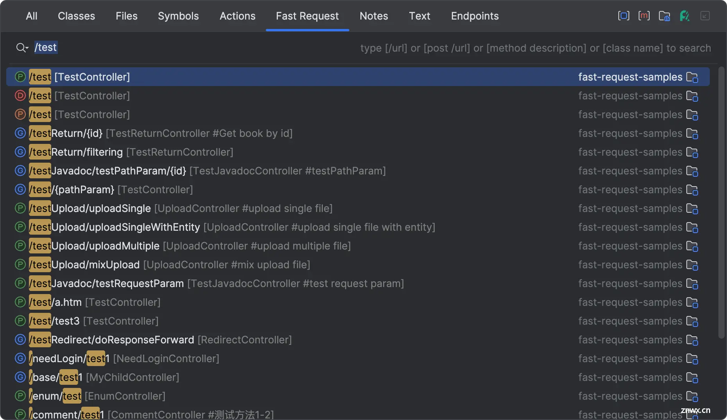Click P icon beside /enum/test
Screen dimensions: 727x420
tap(20, 396)
